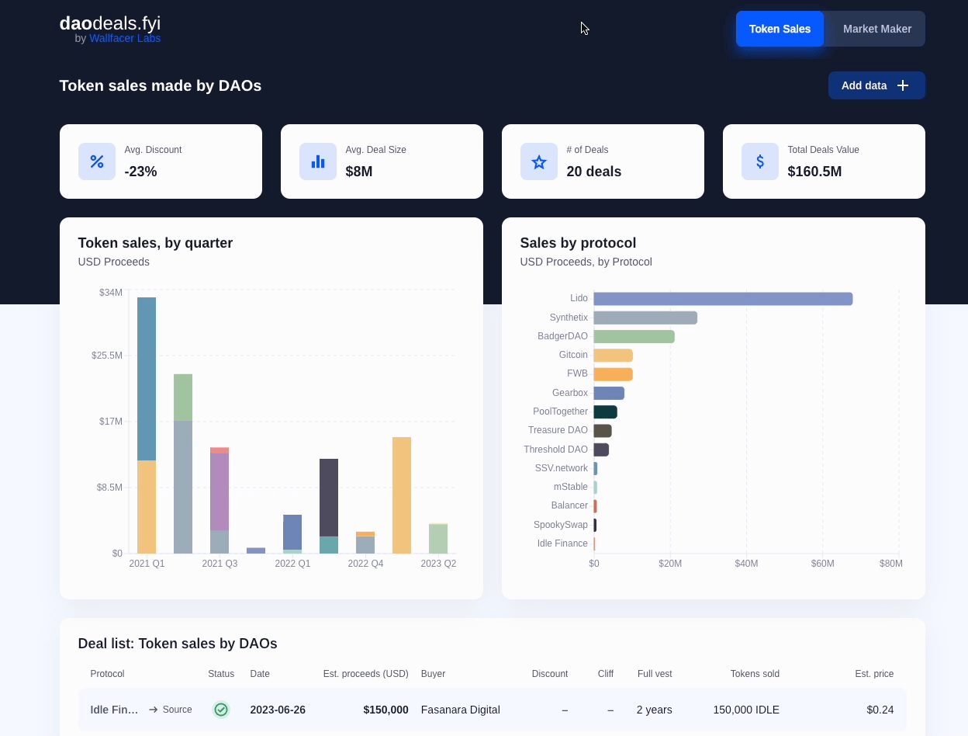Click the 2023 Q2 green bar
Screen dimensions: 968x736
coord(438,539)
